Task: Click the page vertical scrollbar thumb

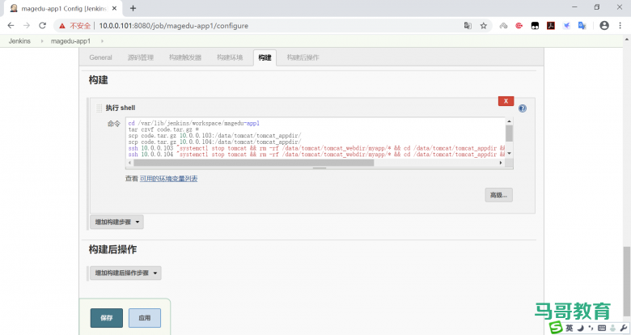Action: [x=627, y=281]
